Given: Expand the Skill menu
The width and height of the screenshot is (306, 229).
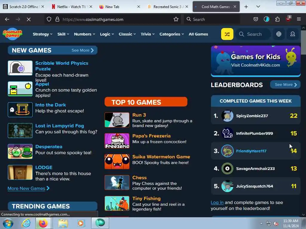Looking at the screenshot, I should pos(63,34).
